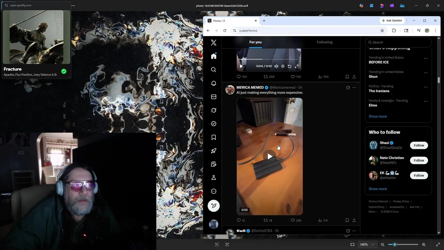Viewport: 444px width, 250px height.
Task: Open Notifications bell in X sidebar
Action: [214, 83]
